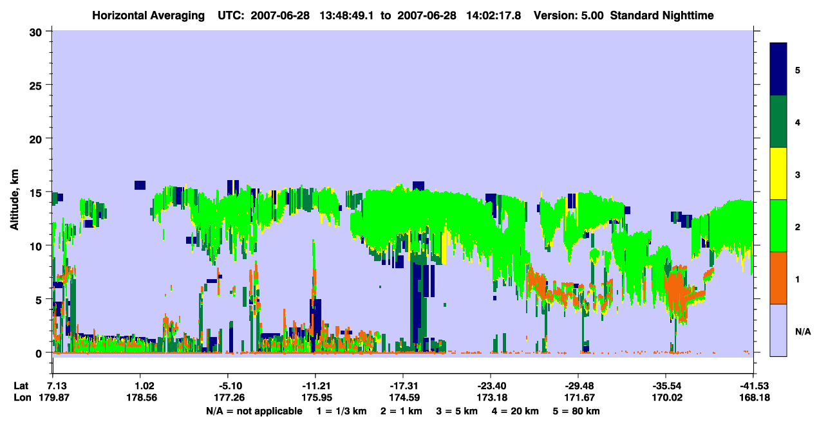Click legend text 'N/A = not applicable'
Viewport: 837px width, 429px height.
pos(254,411)
